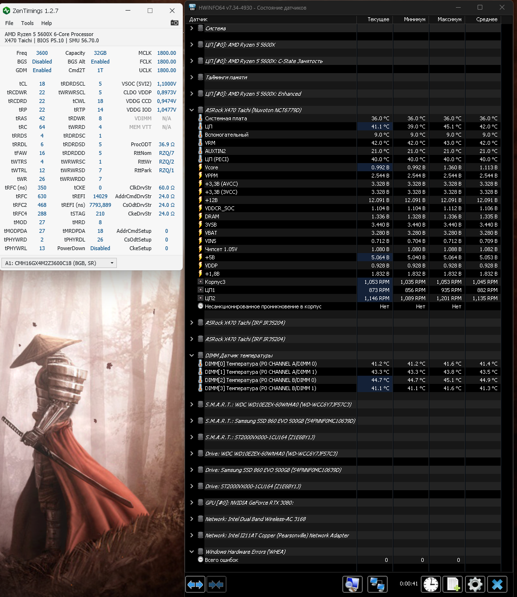Click the GDM Enabled value
The width and height of the screenshot is (517, 597).
pyautogui.click(x=42, y=70)
